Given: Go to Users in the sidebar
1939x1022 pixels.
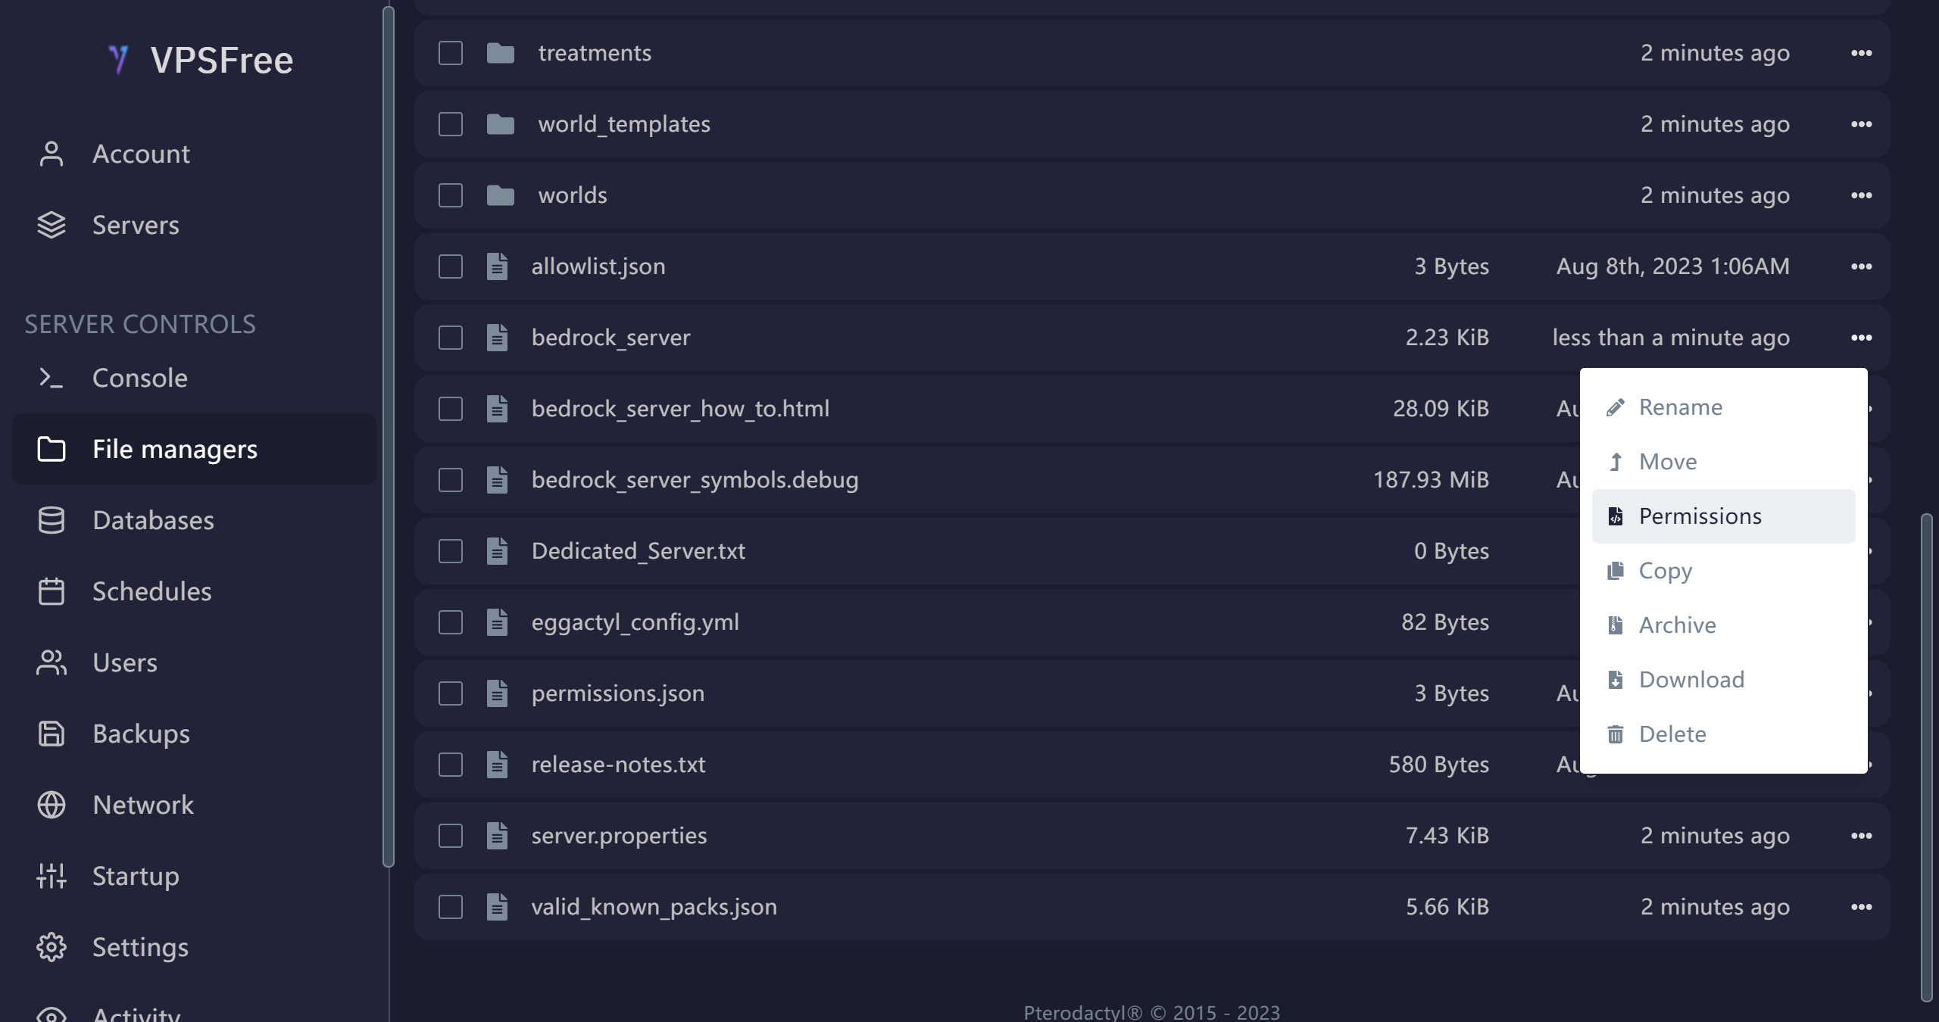Looking at the screenshot, I should click(x=124, y=662).
